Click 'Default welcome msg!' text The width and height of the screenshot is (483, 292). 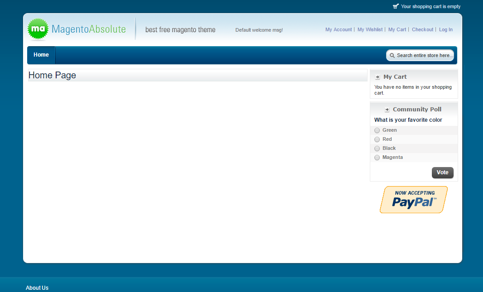click(x=259, y=30)
